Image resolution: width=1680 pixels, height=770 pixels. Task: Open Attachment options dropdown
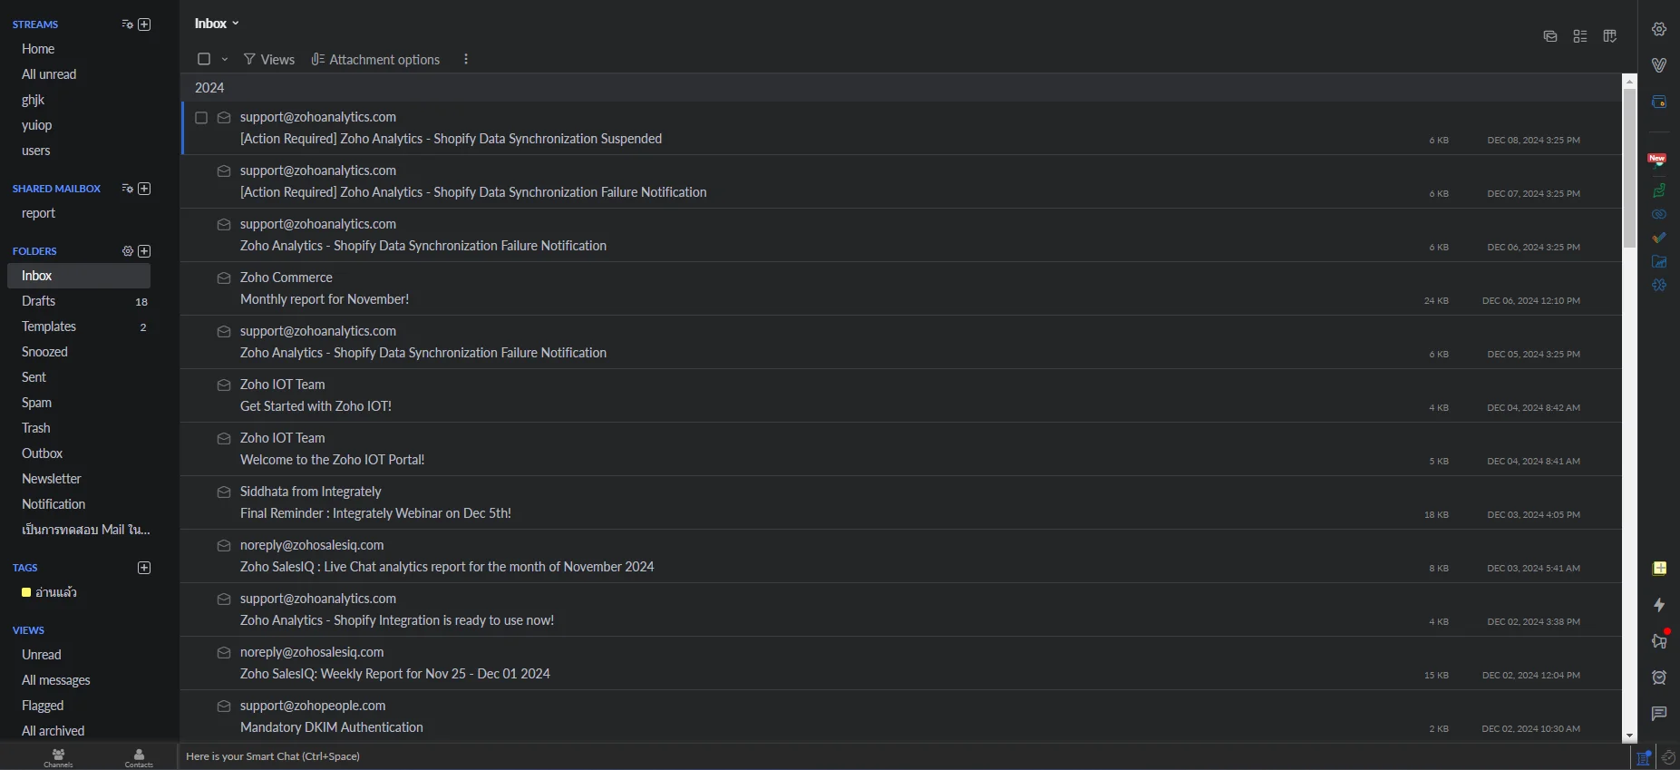click(x=375, y=59)
